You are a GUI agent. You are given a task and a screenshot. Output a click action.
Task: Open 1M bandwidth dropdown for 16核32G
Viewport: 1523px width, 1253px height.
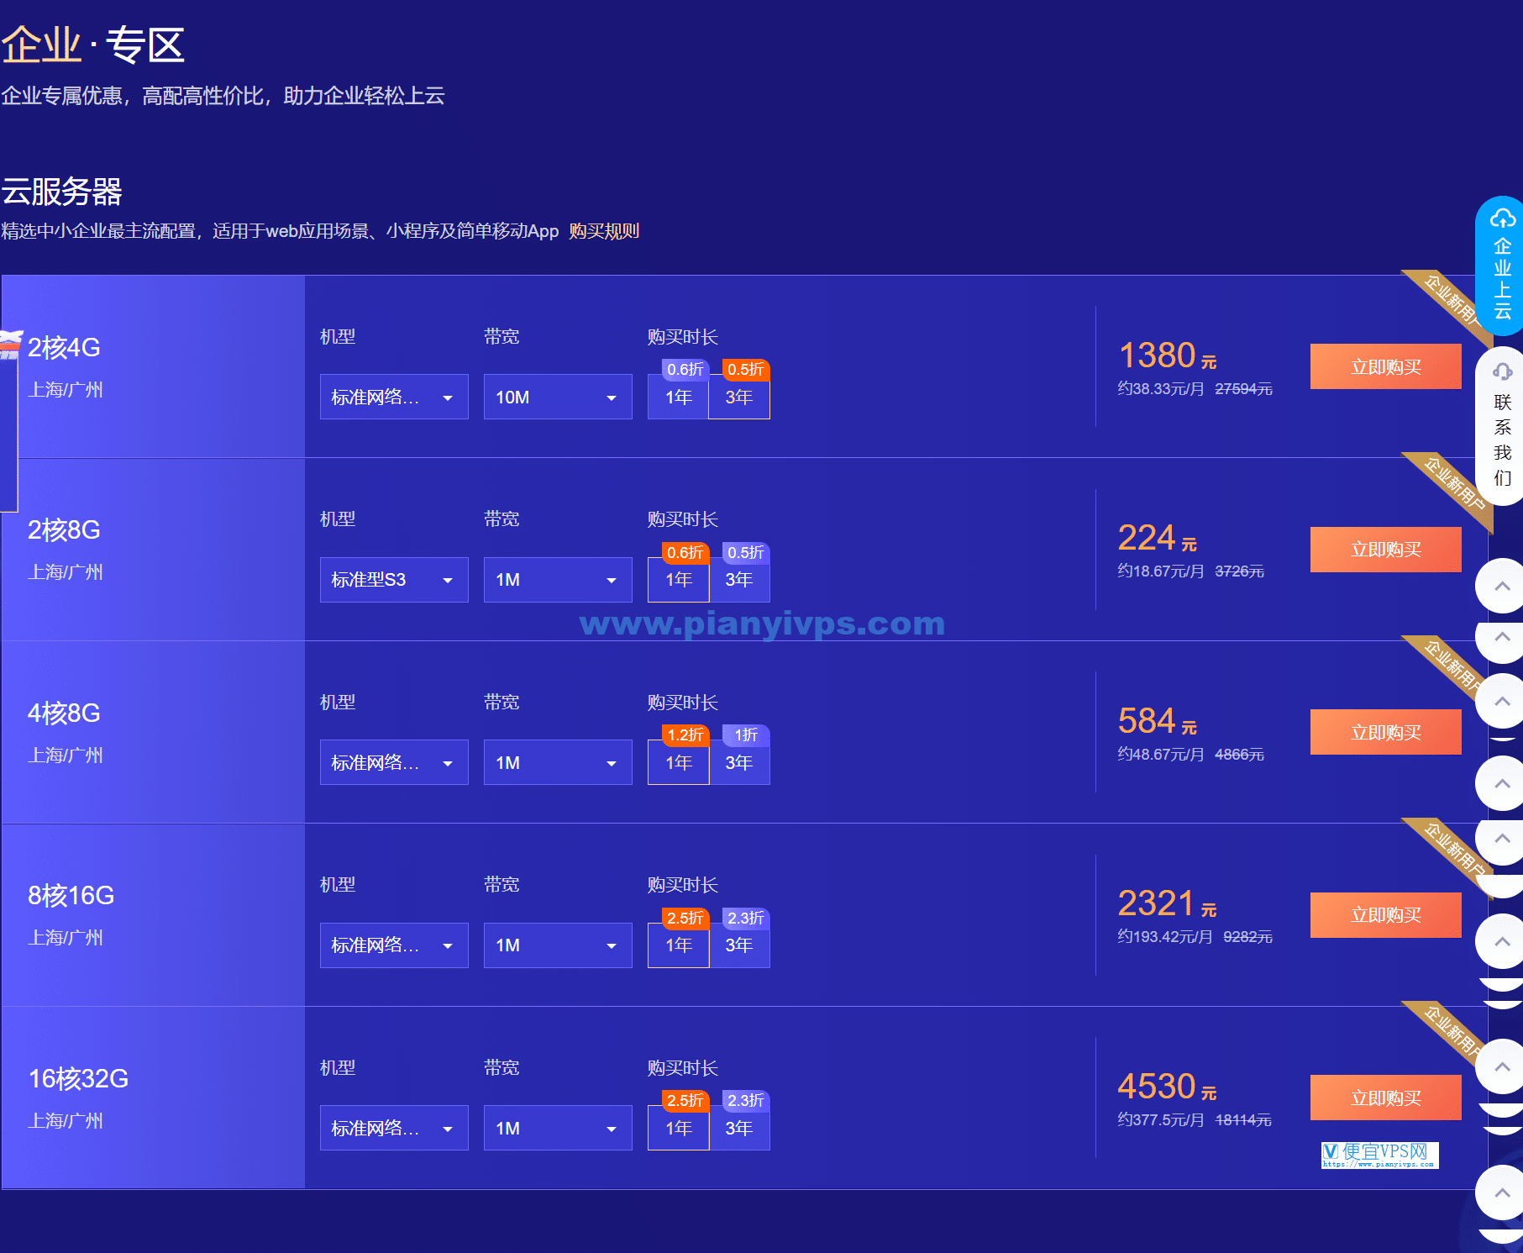(558, 1128)
